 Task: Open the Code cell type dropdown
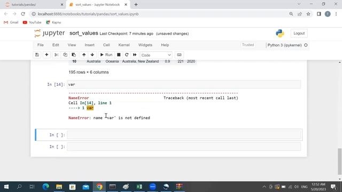pyautogui.click(x=156, y=55)
